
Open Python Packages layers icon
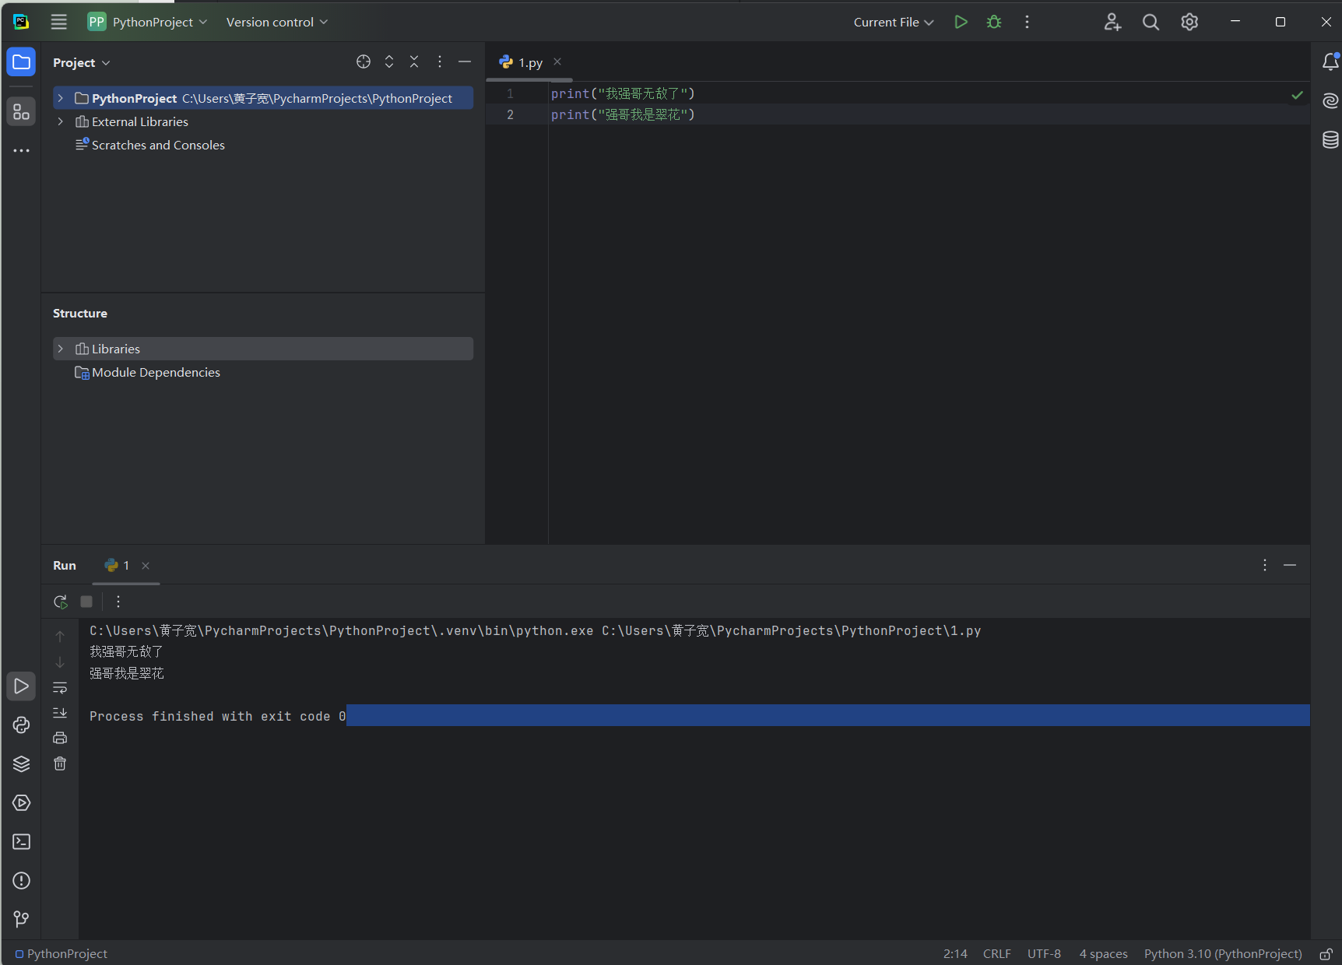pyautogui.click(x=21, y=764)
